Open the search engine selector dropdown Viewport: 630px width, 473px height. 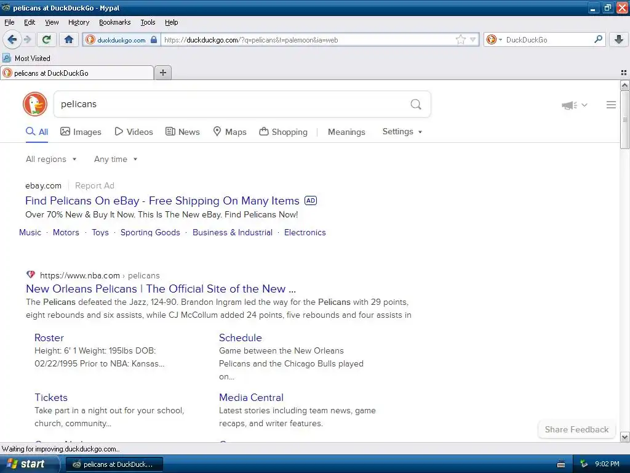coord(494,39)
